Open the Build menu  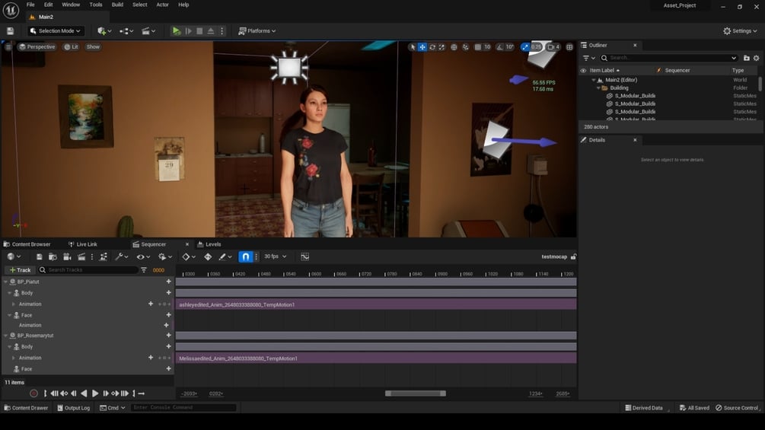pos(117,5)
